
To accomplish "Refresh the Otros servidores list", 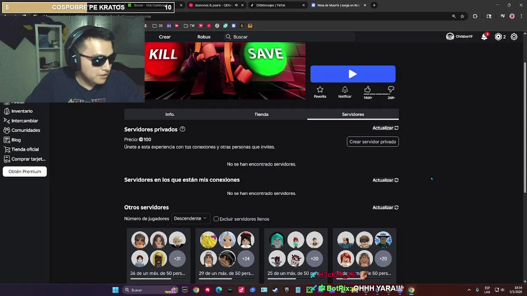I will 385,208.
